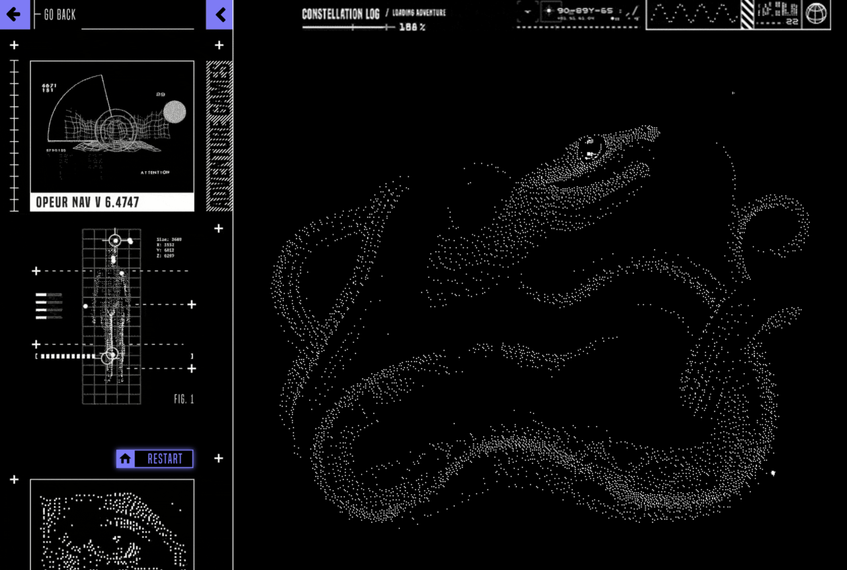Click the GO BACK label

(x=59, y=14)
